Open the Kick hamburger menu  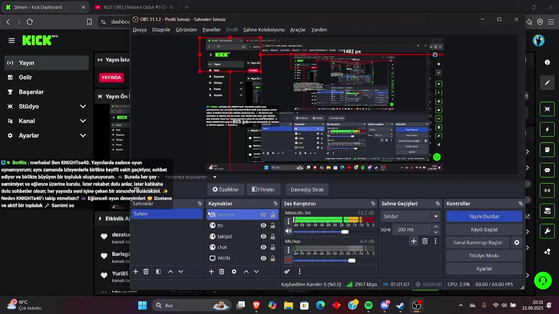(12, 41)
